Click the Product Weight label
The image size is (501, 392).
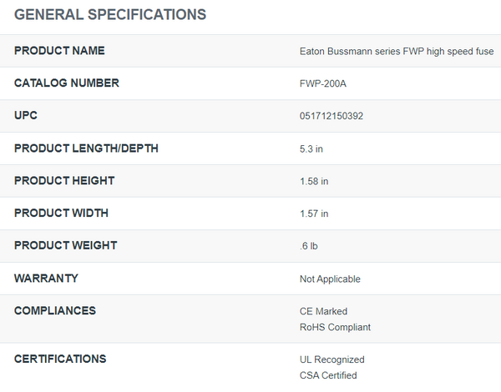(x=65, y=246)
